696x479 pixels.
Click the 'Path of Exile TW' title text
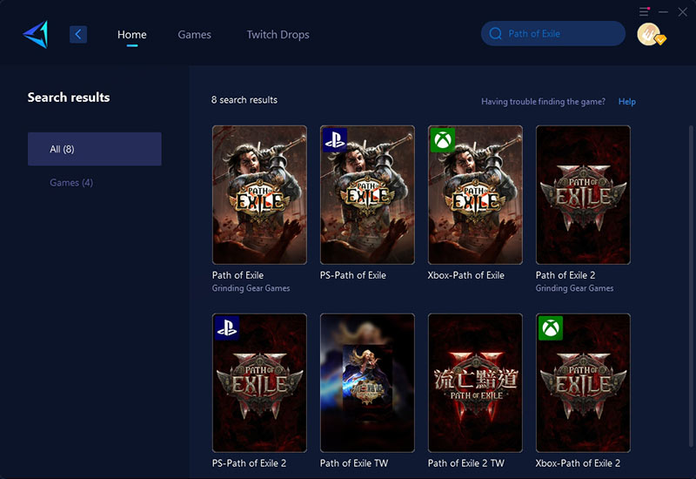(x=354, y=463)
